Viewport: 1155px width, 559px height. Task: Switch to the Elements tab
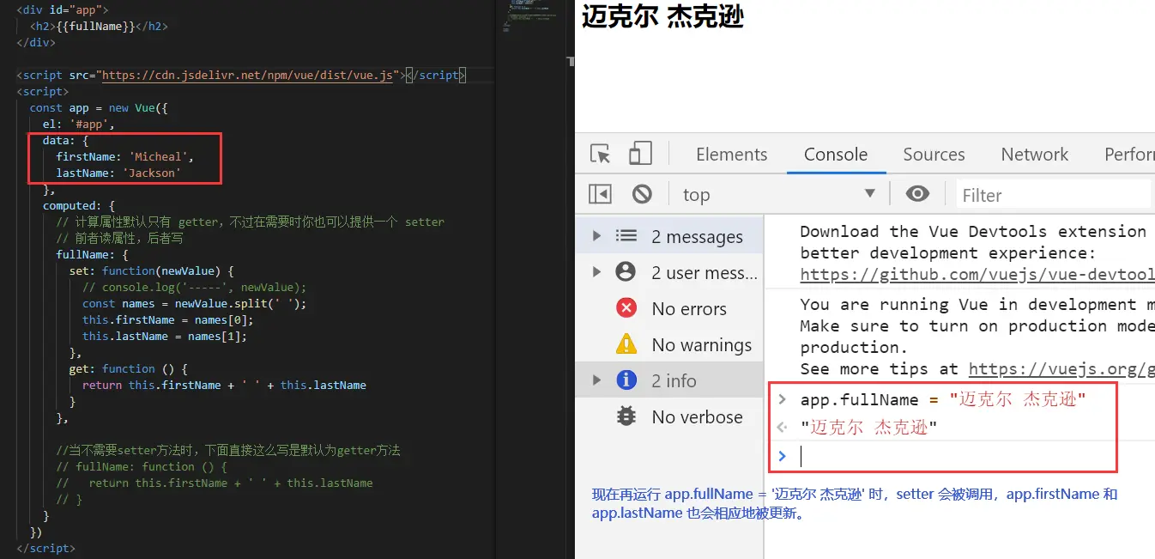pyautogui.click(x=731, y=155)
